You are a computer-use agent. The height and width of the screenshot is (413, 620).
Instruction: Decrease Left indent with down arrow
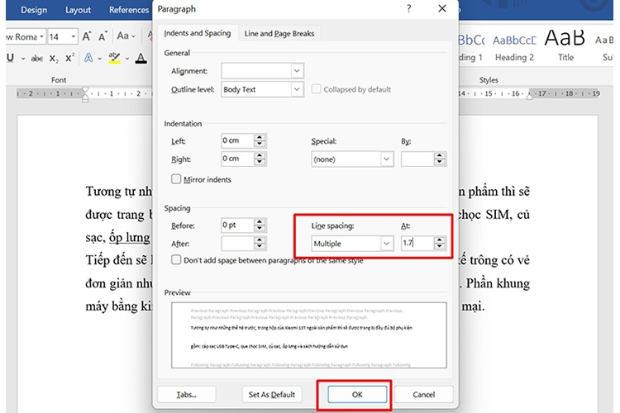coord(260,145)
